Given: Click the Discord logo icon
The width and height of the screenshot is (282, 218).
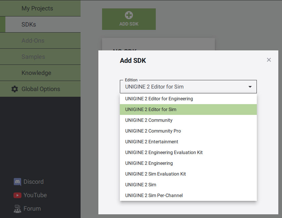Looking at the screenshot, I should point(17,182).
